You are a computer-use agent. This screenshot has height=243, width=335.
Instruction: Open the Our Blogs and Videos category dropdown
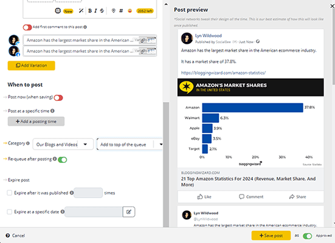coord(63,145)
